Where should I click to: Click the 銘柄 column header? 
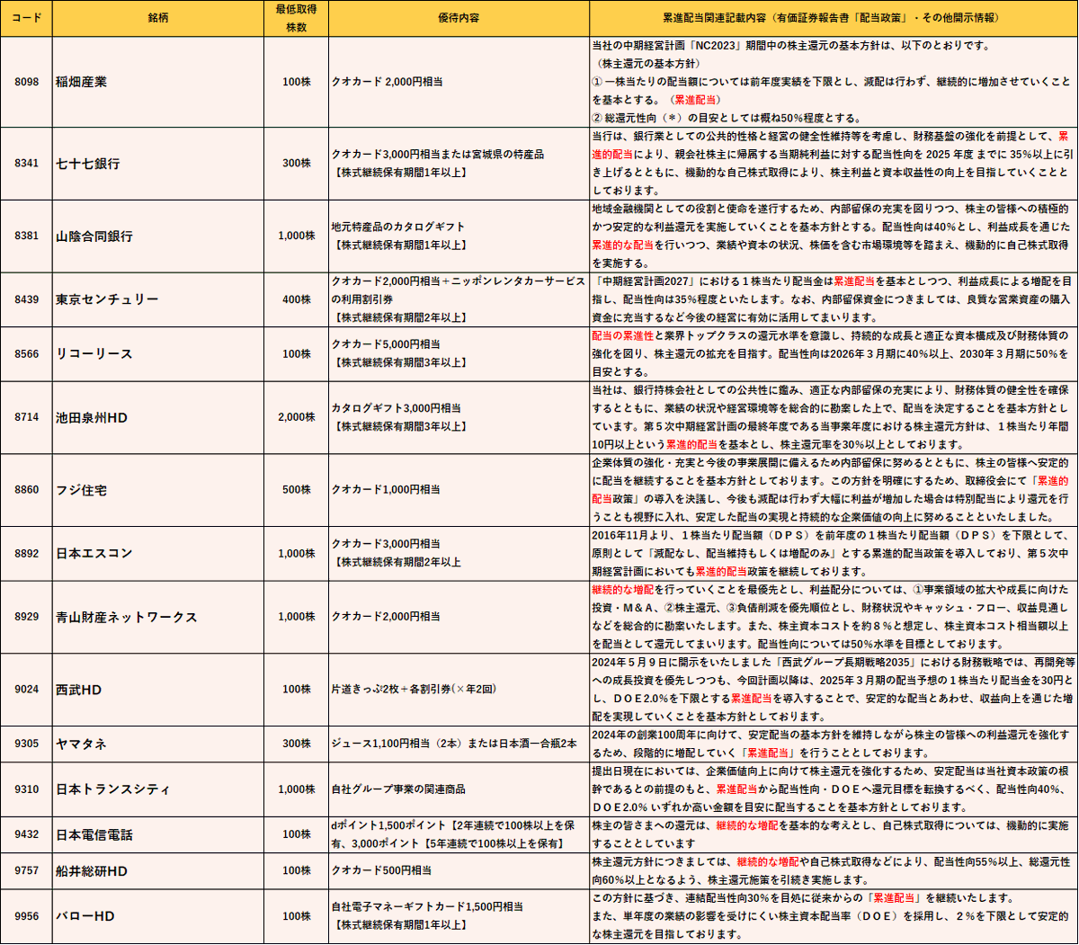point(158,18)
